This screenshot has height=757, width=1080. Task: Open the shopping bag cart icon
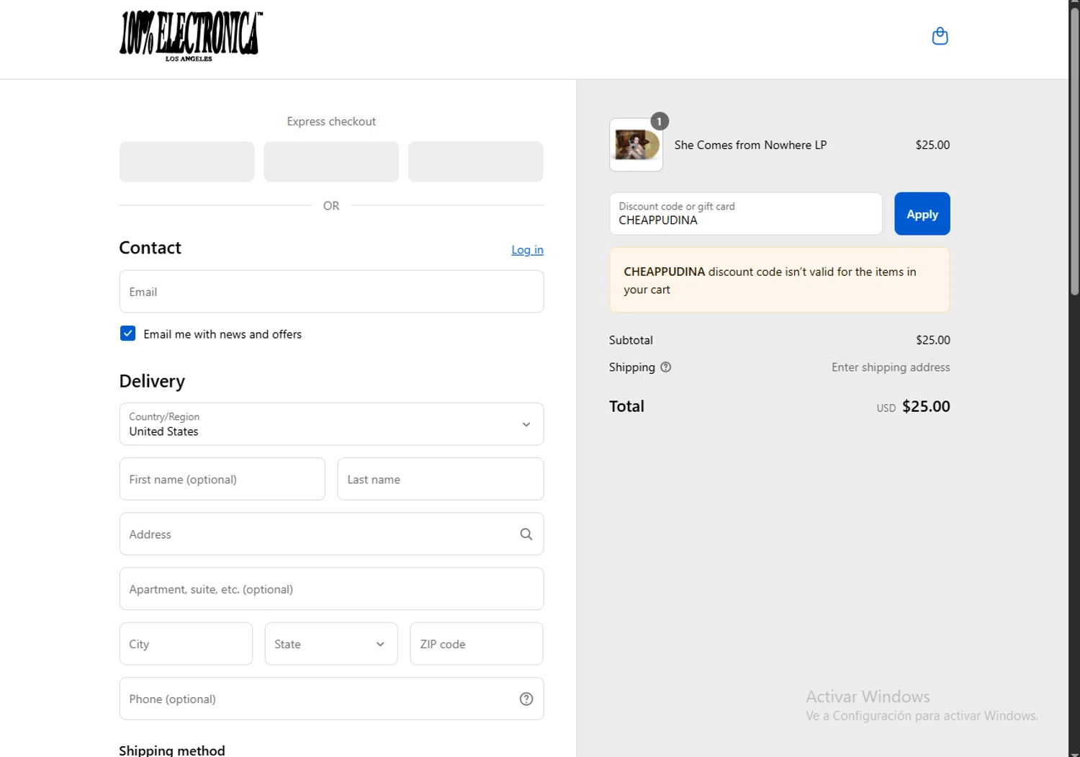[x=940, y=36]
